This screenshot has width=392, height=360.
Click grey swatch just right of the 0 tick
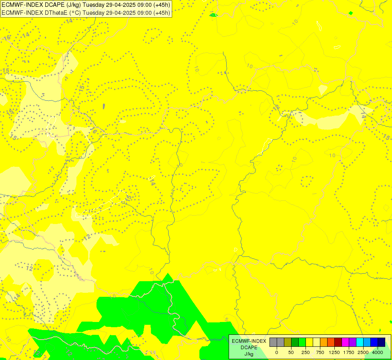click(x=281, y=342)
